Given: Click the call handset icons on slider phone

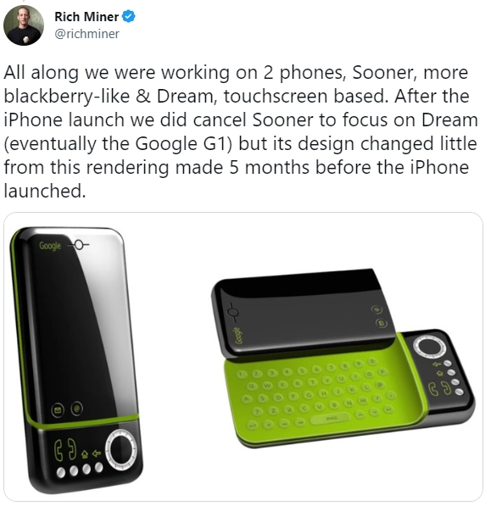Looking at the screenshot, I should (x=440, y=388).
